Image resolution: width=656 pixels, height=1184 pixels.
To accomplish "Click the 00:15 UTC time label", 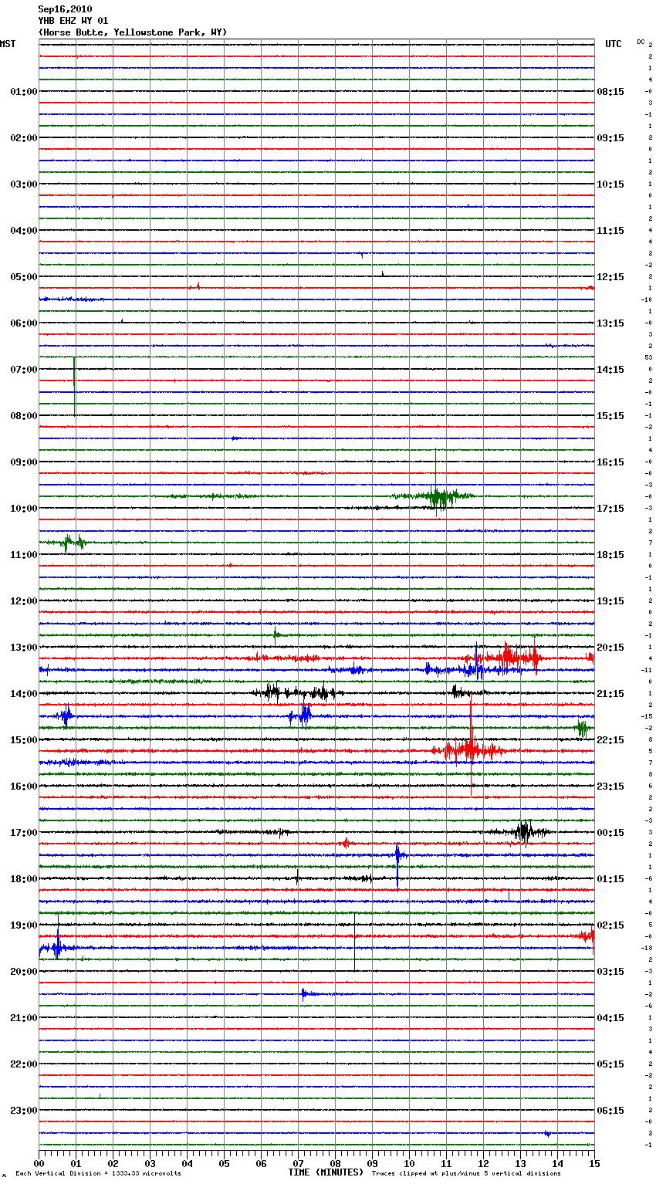I will pos(610,833).
